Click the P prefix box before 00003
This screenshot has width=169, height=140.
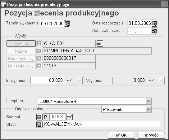[x=46, y=117]
